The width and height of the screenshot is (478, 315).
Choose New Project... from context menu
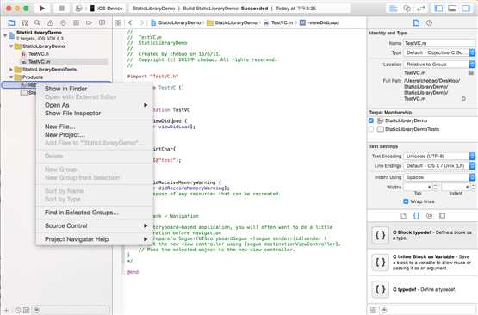[95, 134]
